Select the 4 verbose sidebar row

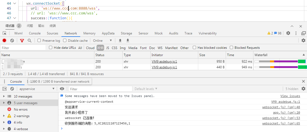(29, 129)
